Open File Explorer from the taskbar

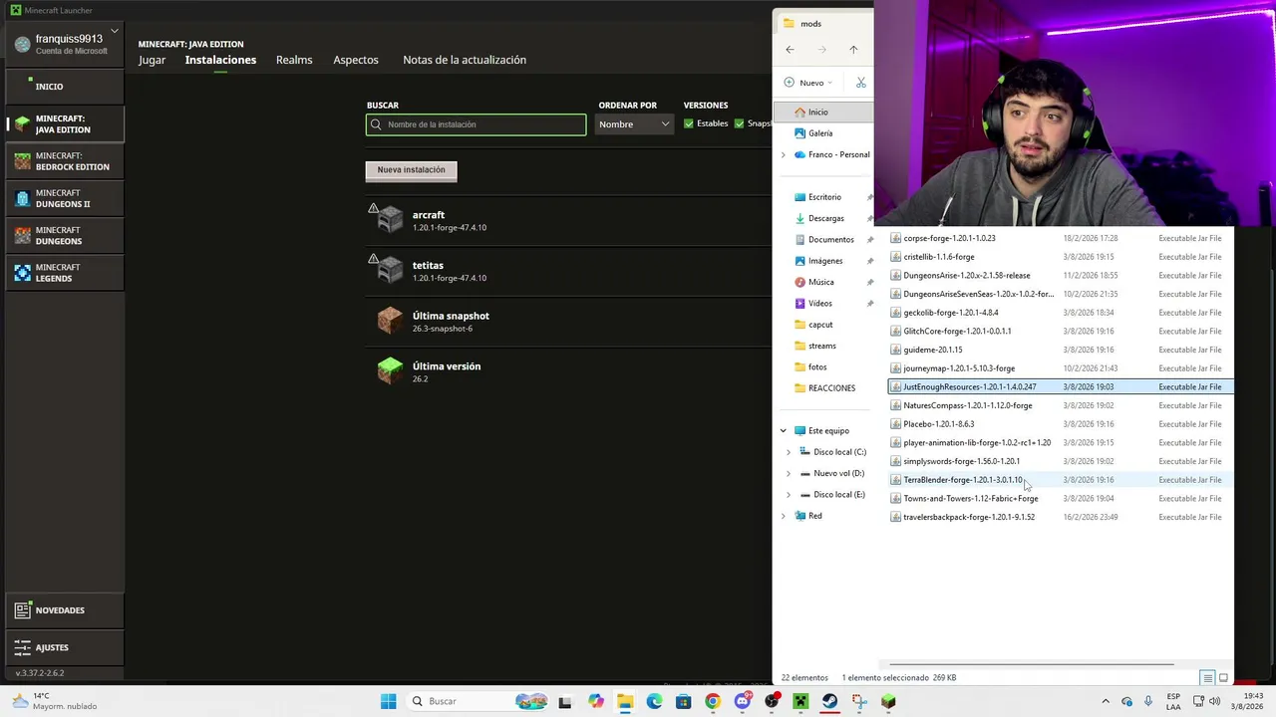[x=625, y=701]
